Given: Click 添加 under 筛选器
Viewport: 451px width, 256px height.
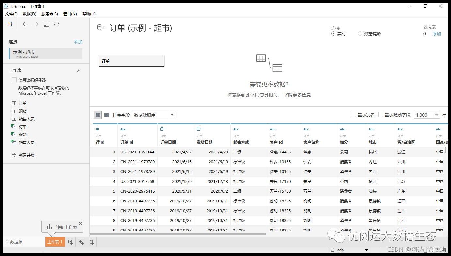Looking at the screenshot, I should point(437,34).
